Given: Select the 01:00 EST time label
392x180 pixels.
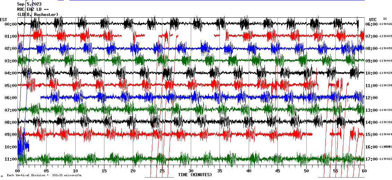Looking at the screenshot, I should (10, 36).
